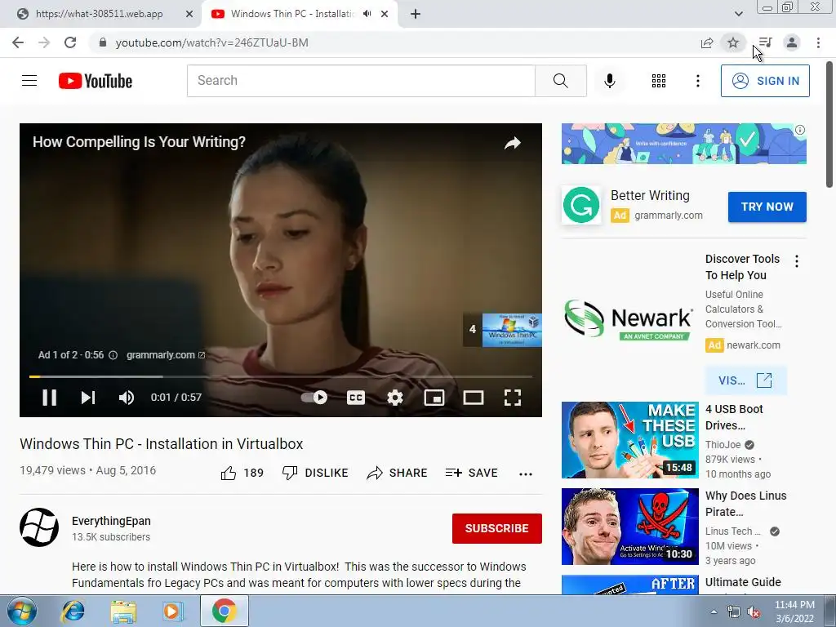The image size is (836, 627).
Task: Launch Internet Explorer from taskbar
Action: point(73,611)
